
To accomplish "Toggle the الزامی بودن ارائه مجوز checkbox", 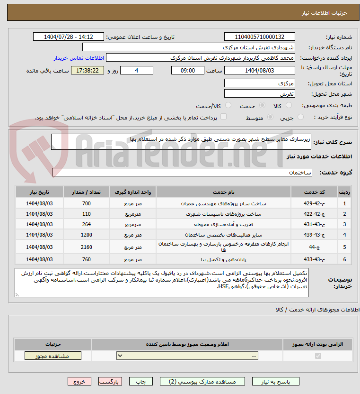I will coord(318,356).
